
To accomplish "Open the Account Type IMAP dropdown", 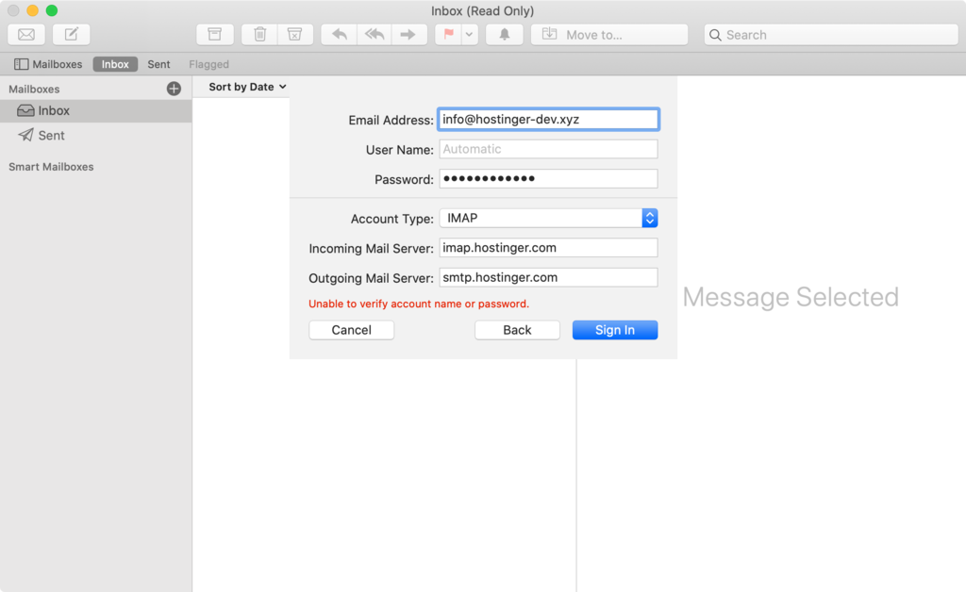I will point(649,218).
